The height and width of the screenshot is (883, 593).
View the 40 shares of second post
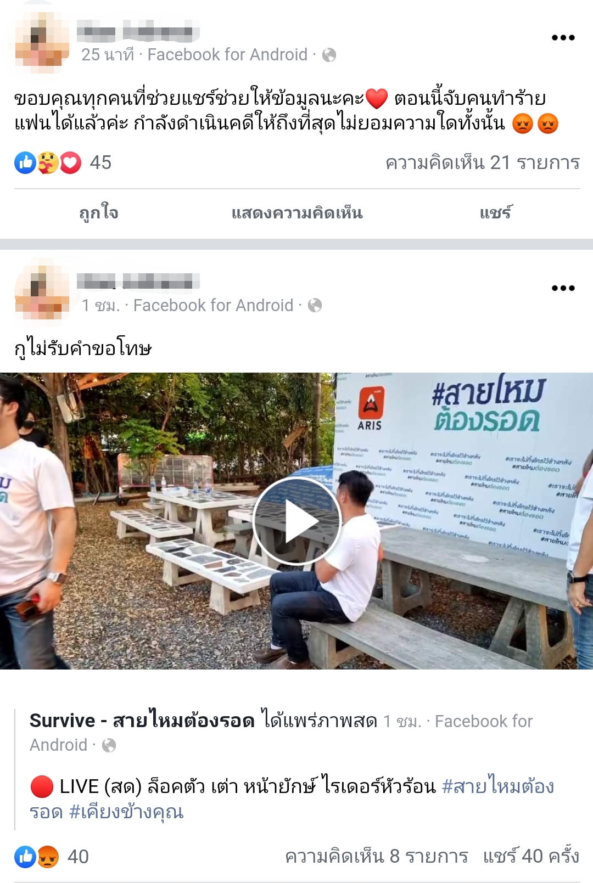[x=532, y=856]
